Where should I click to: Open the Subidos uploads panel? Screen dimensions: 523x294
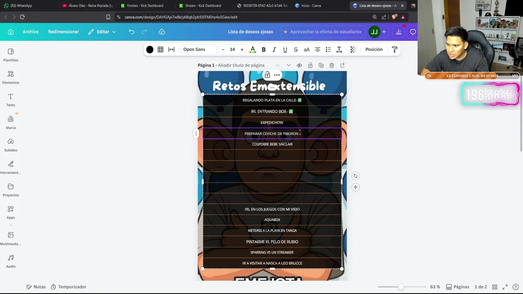coord(11,145)
